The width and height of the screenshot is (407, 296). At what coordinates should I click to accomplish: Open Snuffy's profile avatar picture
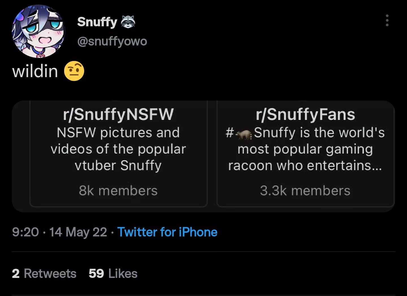coord(38,32)
